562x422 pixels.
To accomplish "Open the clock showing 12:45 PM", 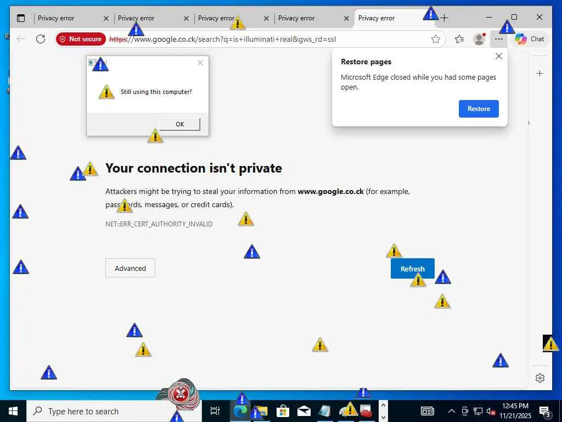I will pyautogui.click(x=515, y=411).
